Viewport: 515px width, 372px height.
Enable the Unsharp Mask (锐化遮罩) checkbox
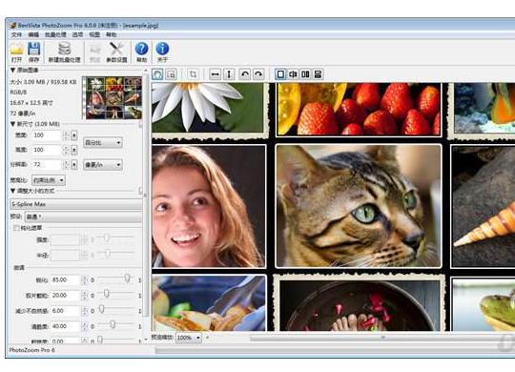[16, 228]
